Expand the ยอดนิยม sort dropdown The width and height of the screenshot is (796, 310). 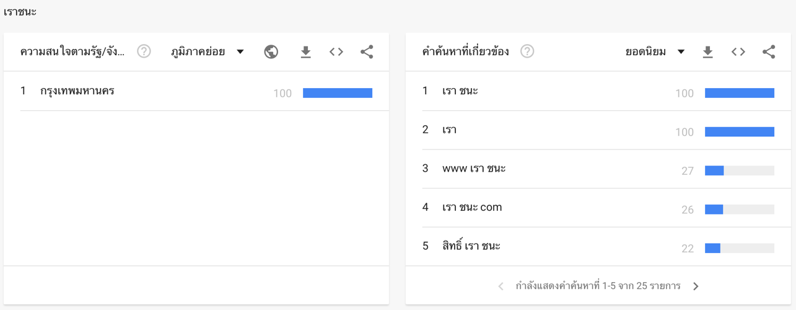(655, 52)
